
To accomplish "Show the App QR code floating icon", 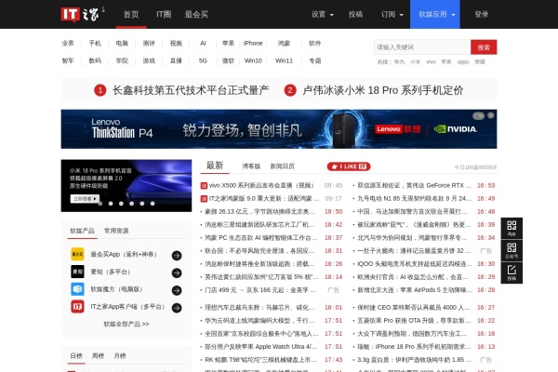I will [511, 228].
